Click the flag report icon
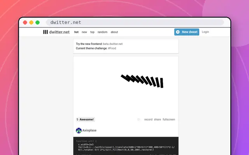 pyautogui.click(x=139, y=119)
